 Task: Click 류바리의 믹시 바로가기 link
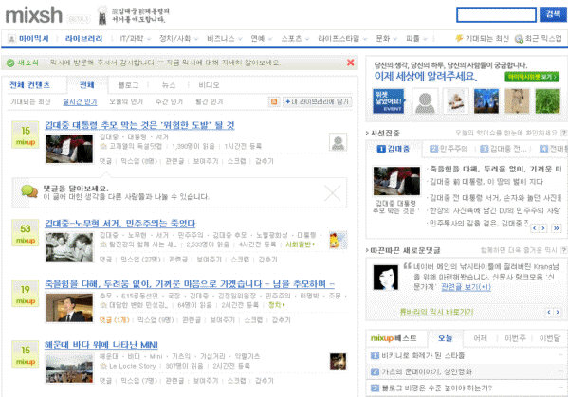[436, 312]
